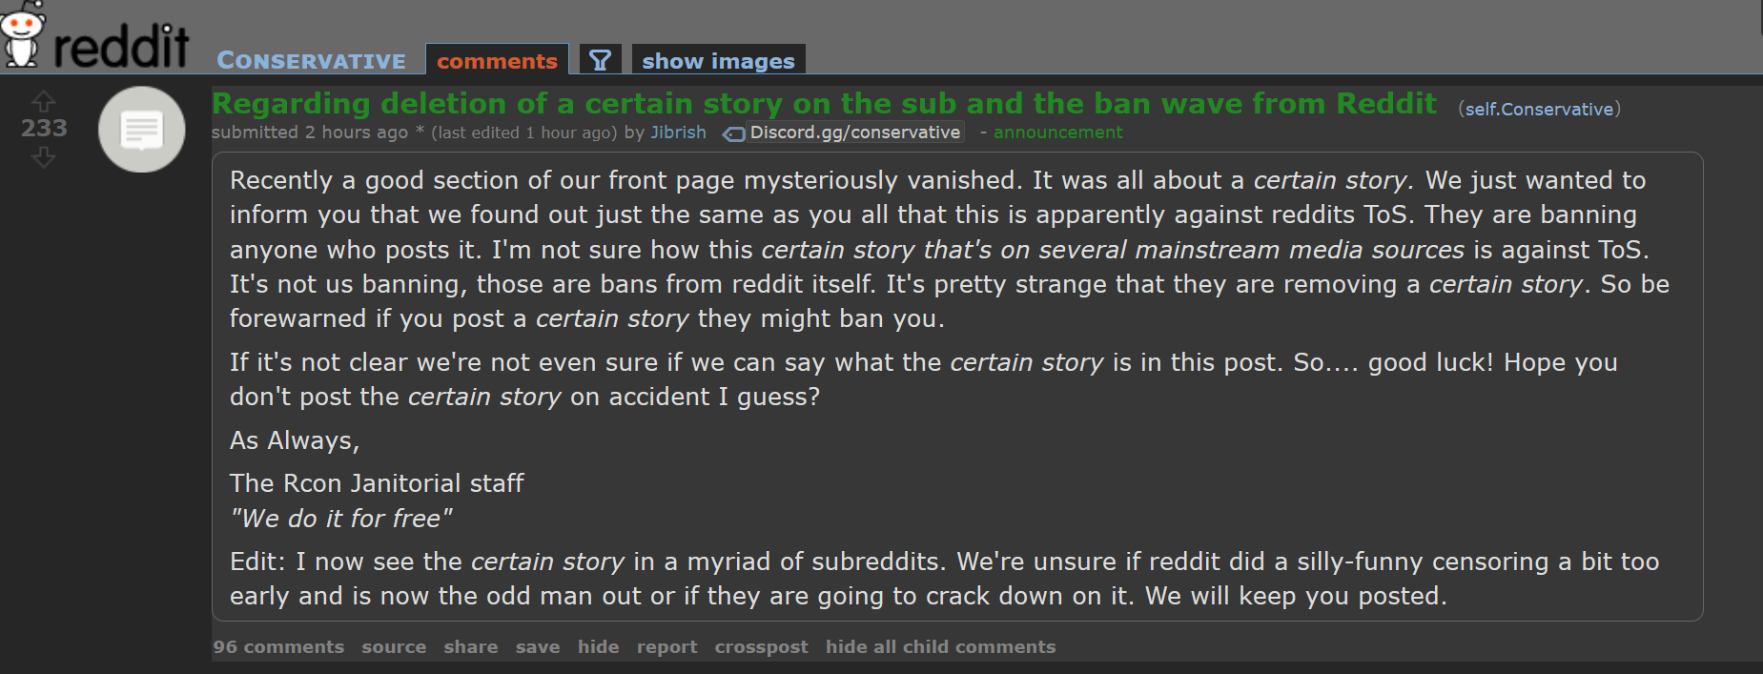The height and width of the screenshot is (674, 1763).
Task: Downvote the post with the down arrow
Action: click(x=43, y=157)
